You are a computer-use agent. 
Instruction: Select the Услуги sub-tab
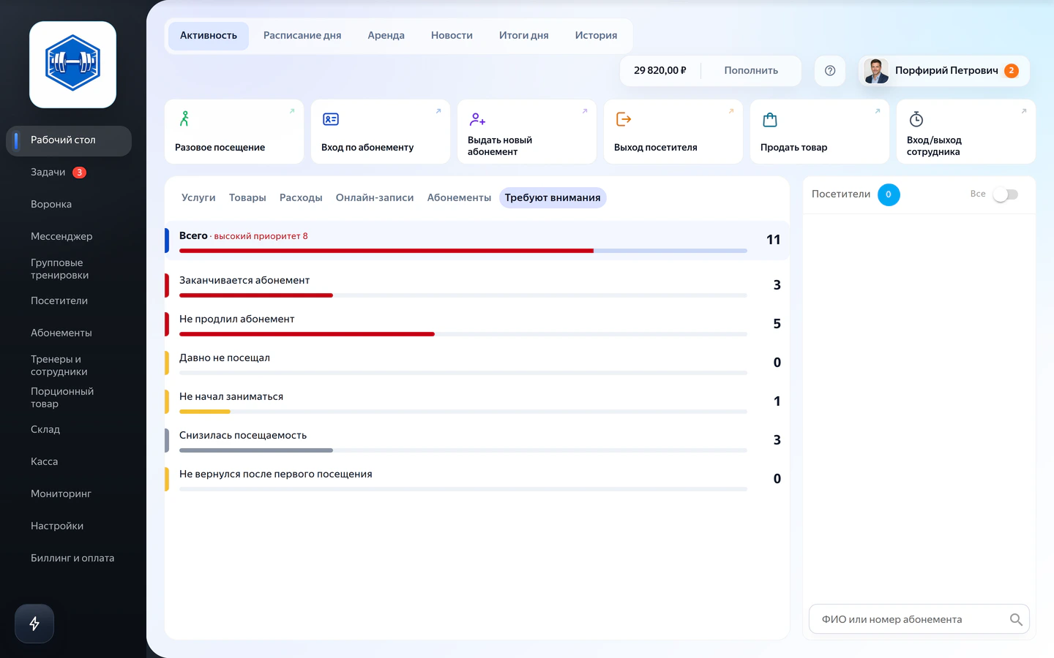[198, 198]
